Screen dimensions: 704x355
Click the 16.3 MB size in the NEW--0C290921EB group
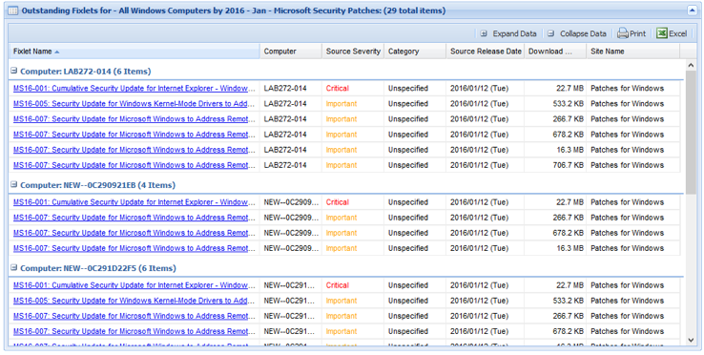click(x=569, y=248)
